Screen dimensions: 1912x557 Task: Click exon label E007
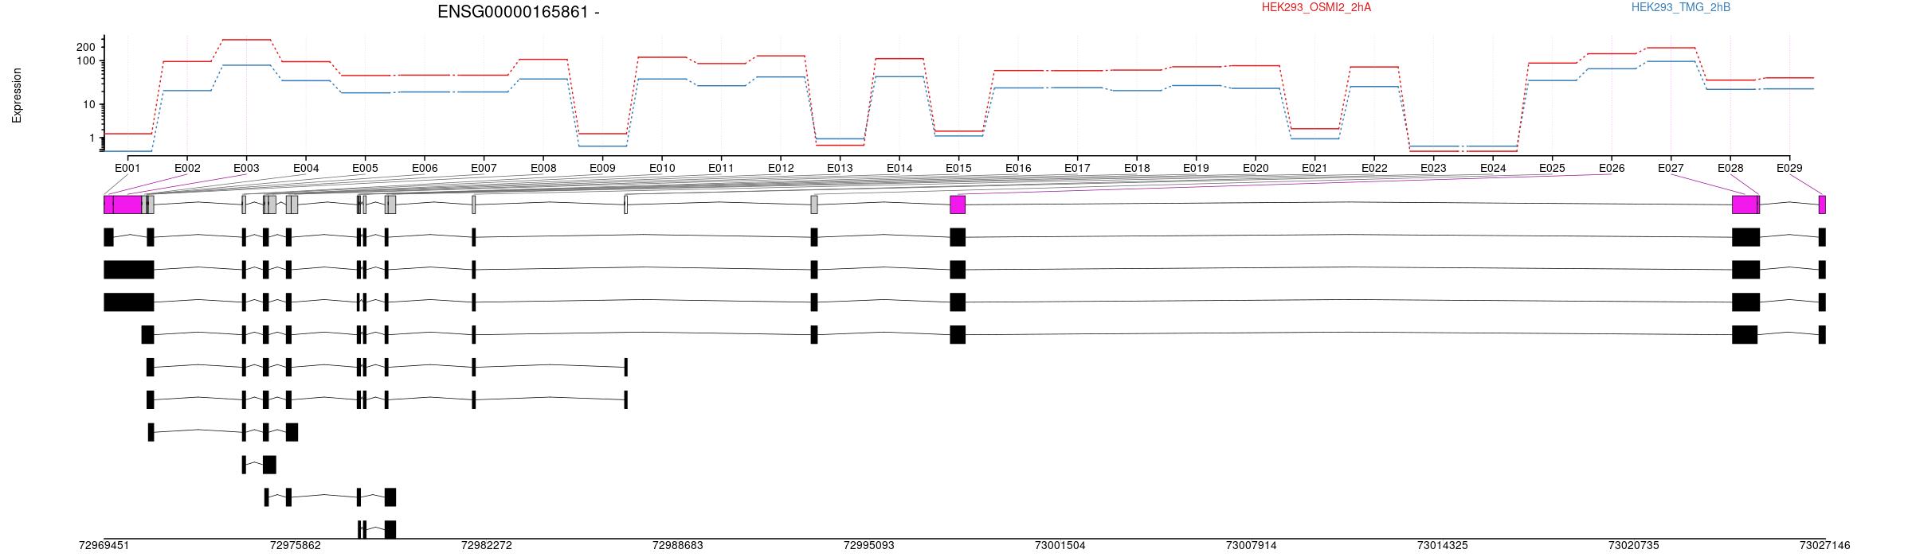[484, 168]
